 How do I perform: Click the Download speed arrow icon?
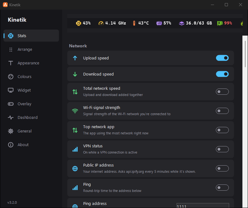click(x=75, y=74)
